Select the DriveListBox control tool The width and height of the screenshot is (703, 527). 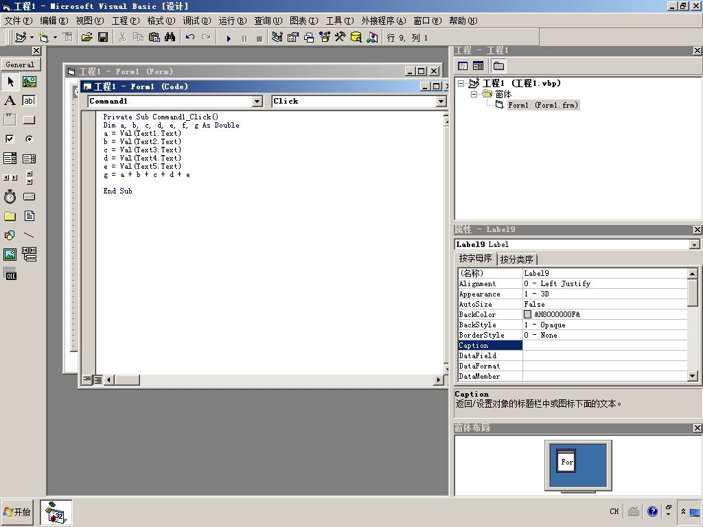coord(29,197)
